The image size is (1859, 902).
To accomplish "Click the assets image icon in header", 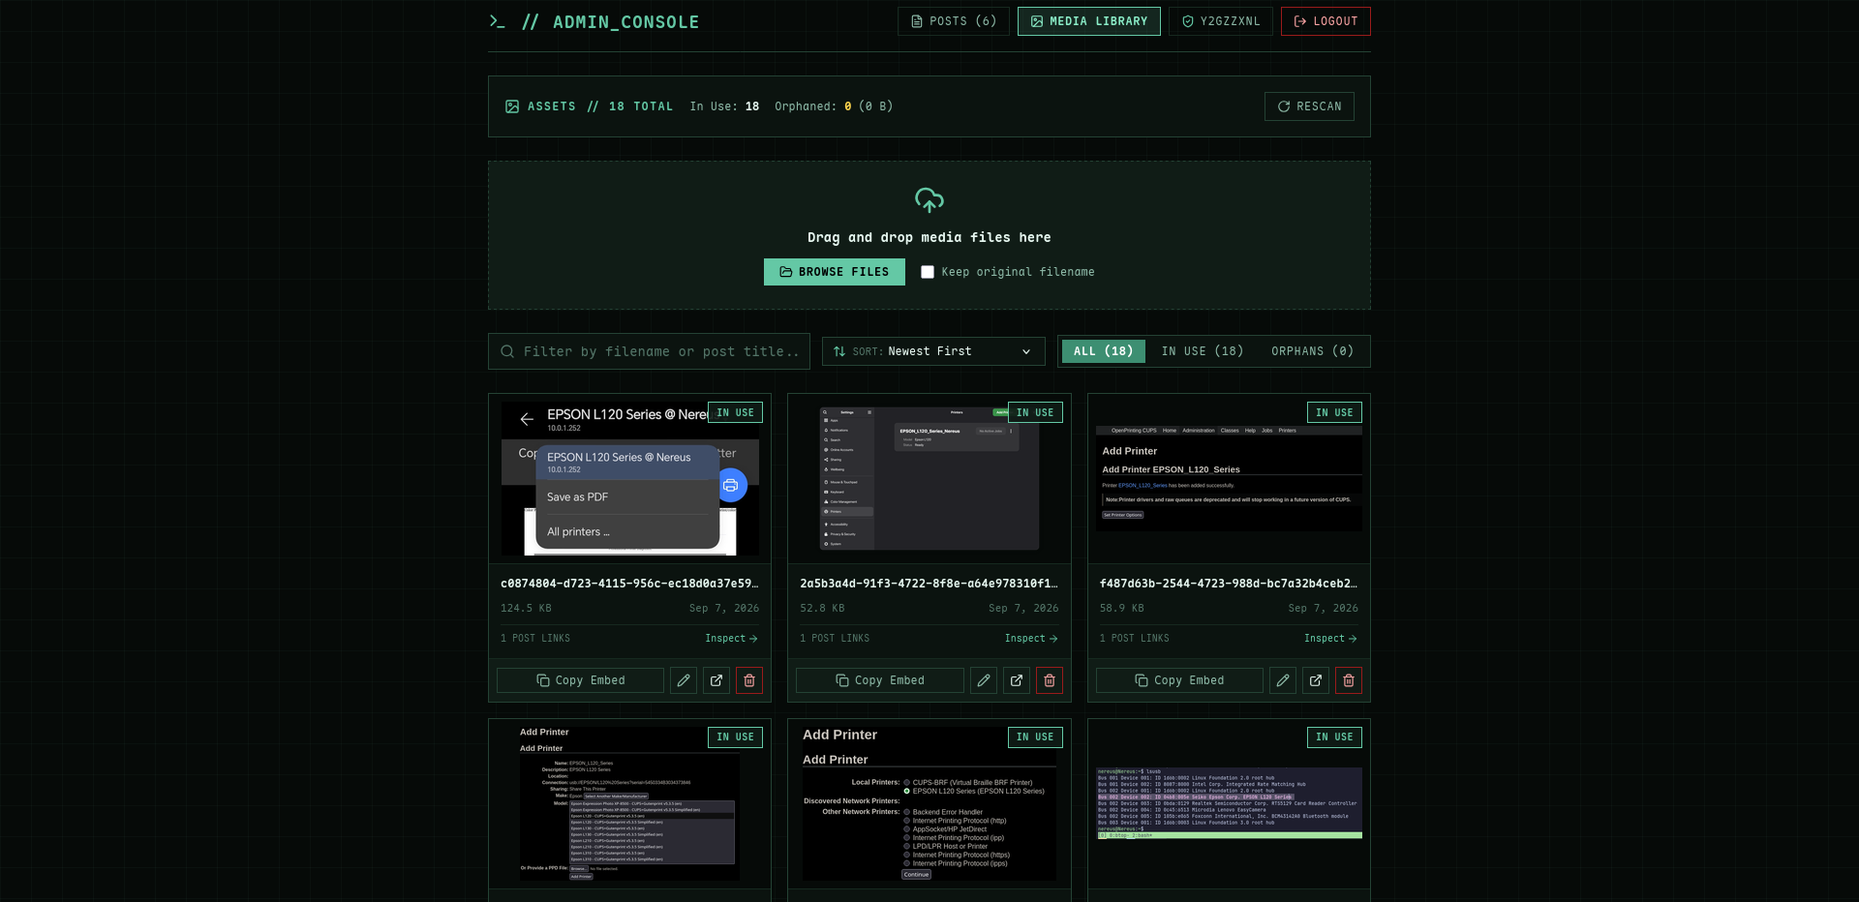I will (x=512, y=106).
